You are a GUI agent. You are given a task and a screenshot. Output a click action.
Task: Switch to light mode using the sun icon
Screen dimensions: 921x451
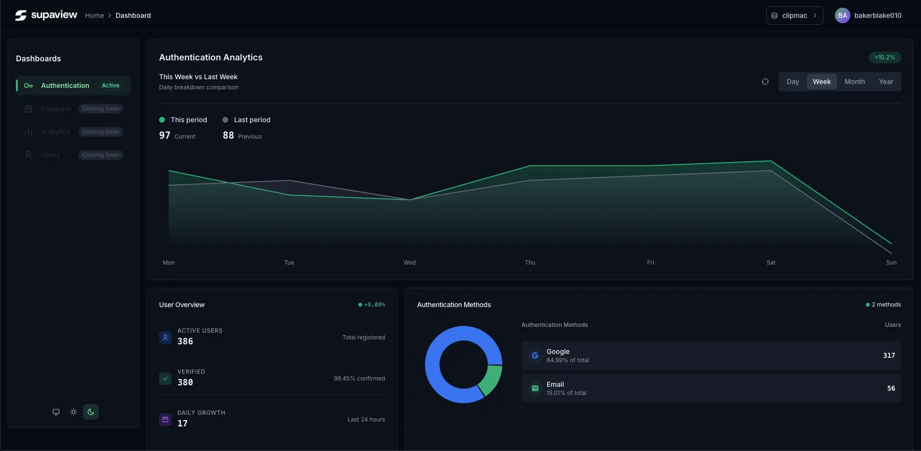click(x=73, y=412)
